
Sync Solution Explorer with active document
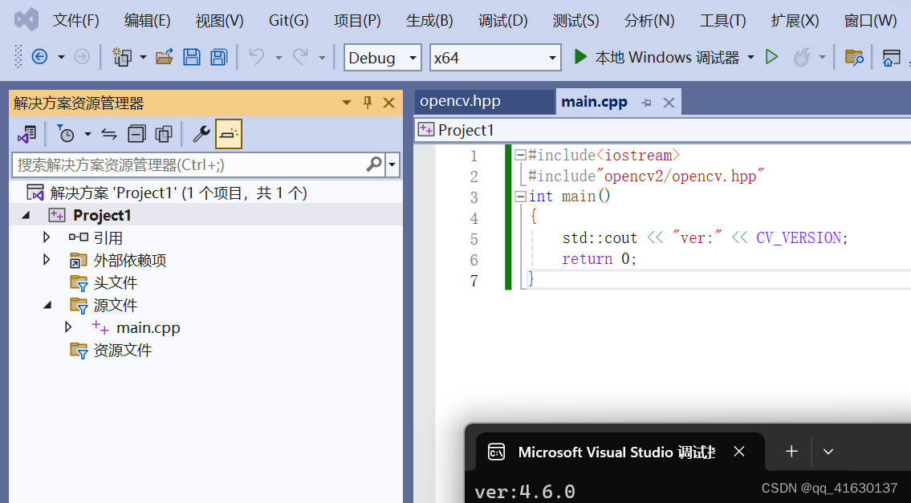(110, 133)
